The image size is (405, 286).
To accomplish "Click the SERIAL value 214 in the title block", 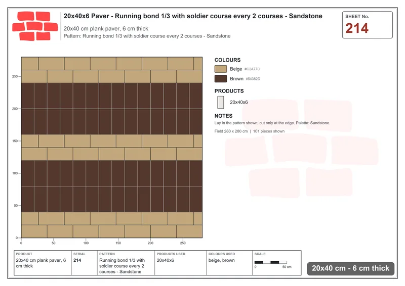I will click(x=77, y=260).
